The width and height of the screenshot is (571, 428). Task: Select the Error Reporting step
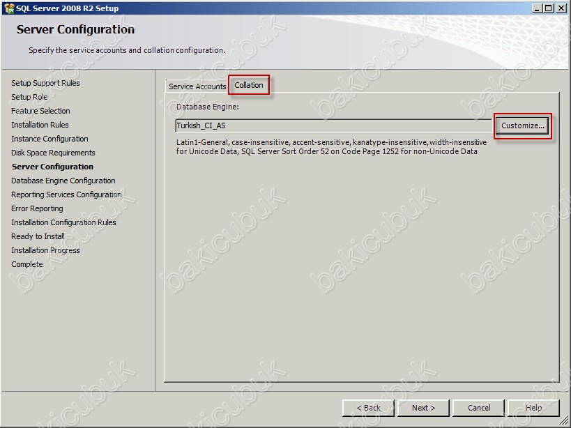tap(37, 208)
